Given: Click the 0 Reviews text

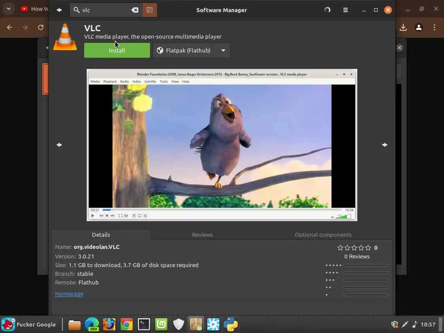Looking at the screenshot, I should [357, 257].
